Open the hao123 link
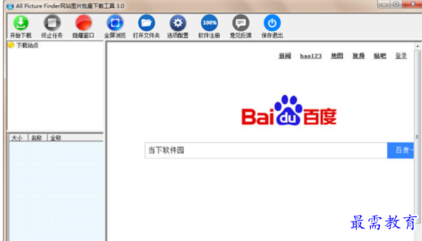Viewport: 422px width, 241px height. click(311, 56)
